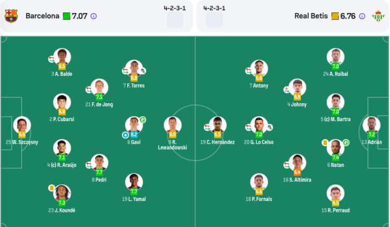Select the L. Yamal player avatar

pos(134,182)
